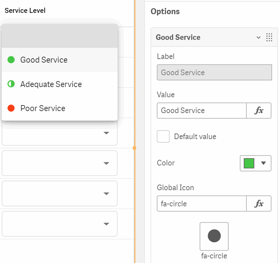Open the first empty dropdown below the list
Viewport: 280px width, 263px height.
pos(60,133)
